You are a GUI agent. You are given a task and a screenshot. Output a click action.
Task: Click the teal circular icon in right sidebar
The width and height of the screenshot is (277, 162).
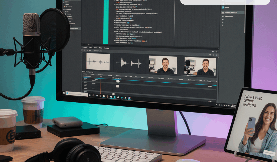223,8
